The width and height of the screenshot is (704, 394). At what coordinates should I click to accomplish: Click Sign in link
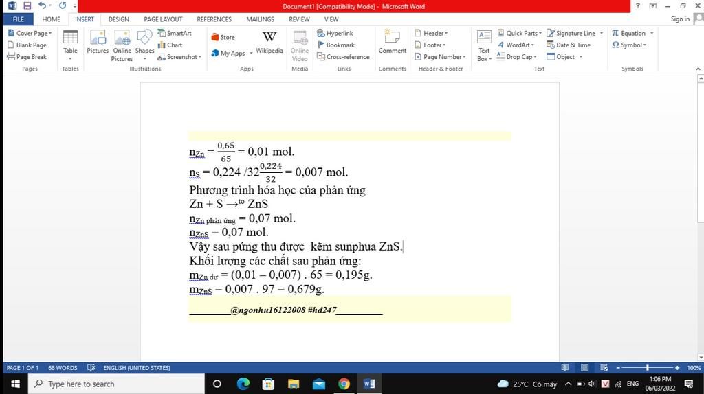tap(680, 19)
